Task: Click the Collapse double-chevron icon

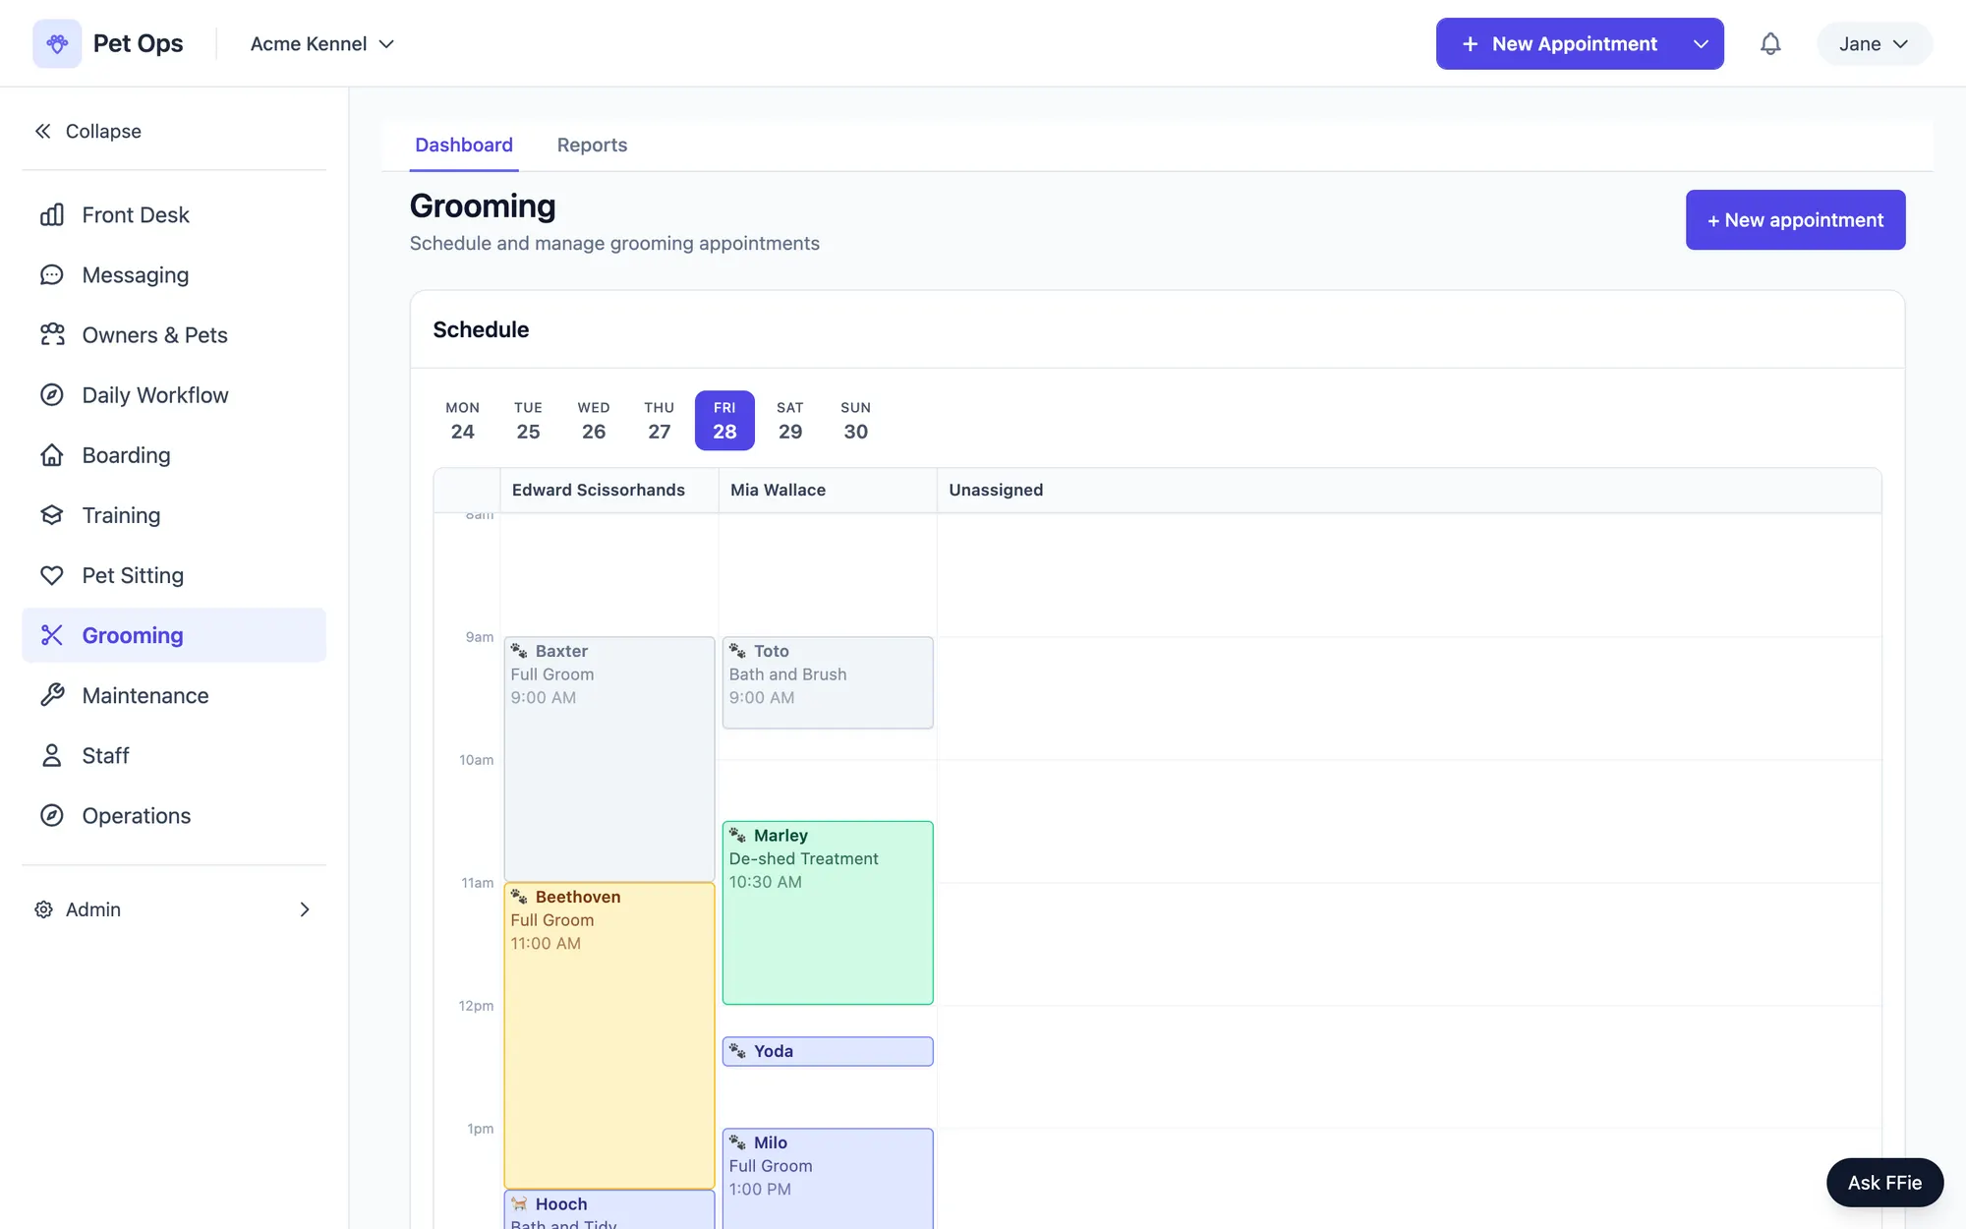Action: (43, 131)
